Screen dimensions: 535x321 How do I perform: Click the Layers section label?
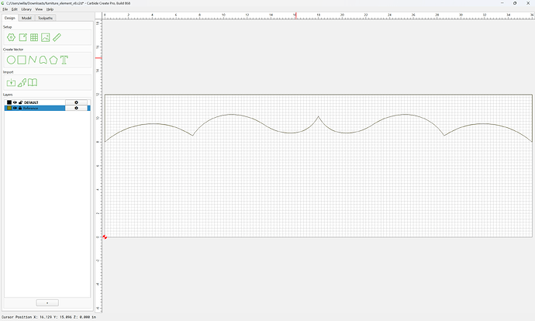[x=8, y=95]
